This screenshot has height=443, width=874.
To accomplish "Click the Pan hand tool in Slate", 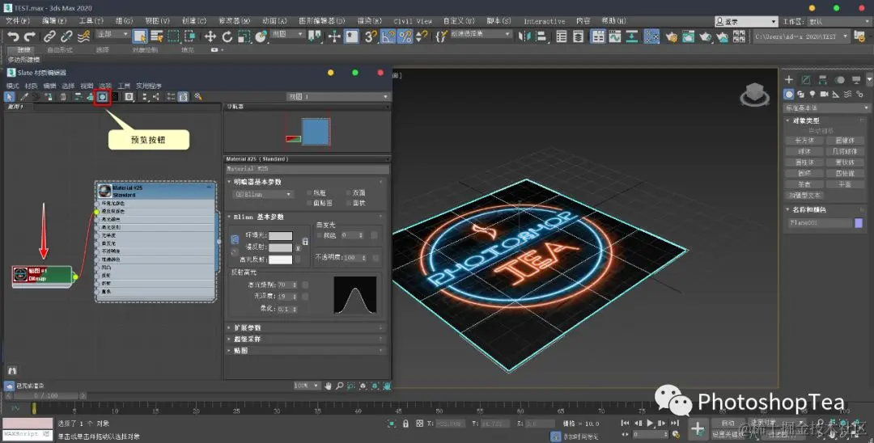I will pos(328,385).
